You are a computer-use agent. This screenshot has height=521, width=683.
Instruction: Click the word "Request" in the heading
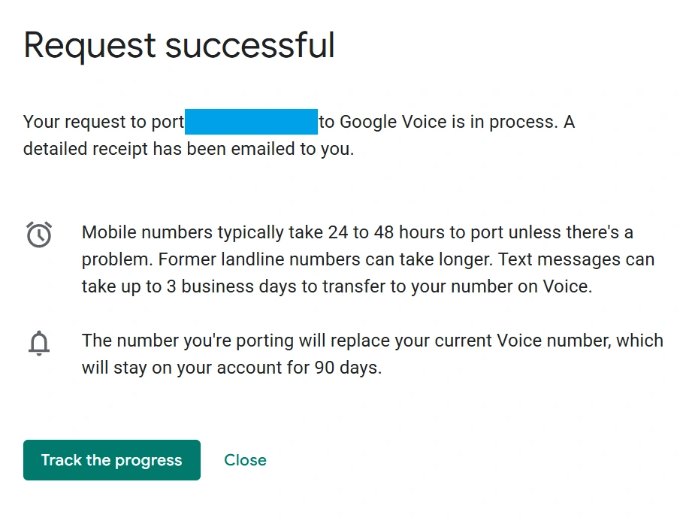89,45
